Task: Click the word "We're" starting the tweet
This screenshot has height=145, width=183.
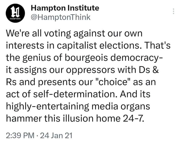Action: pos(17,33)
